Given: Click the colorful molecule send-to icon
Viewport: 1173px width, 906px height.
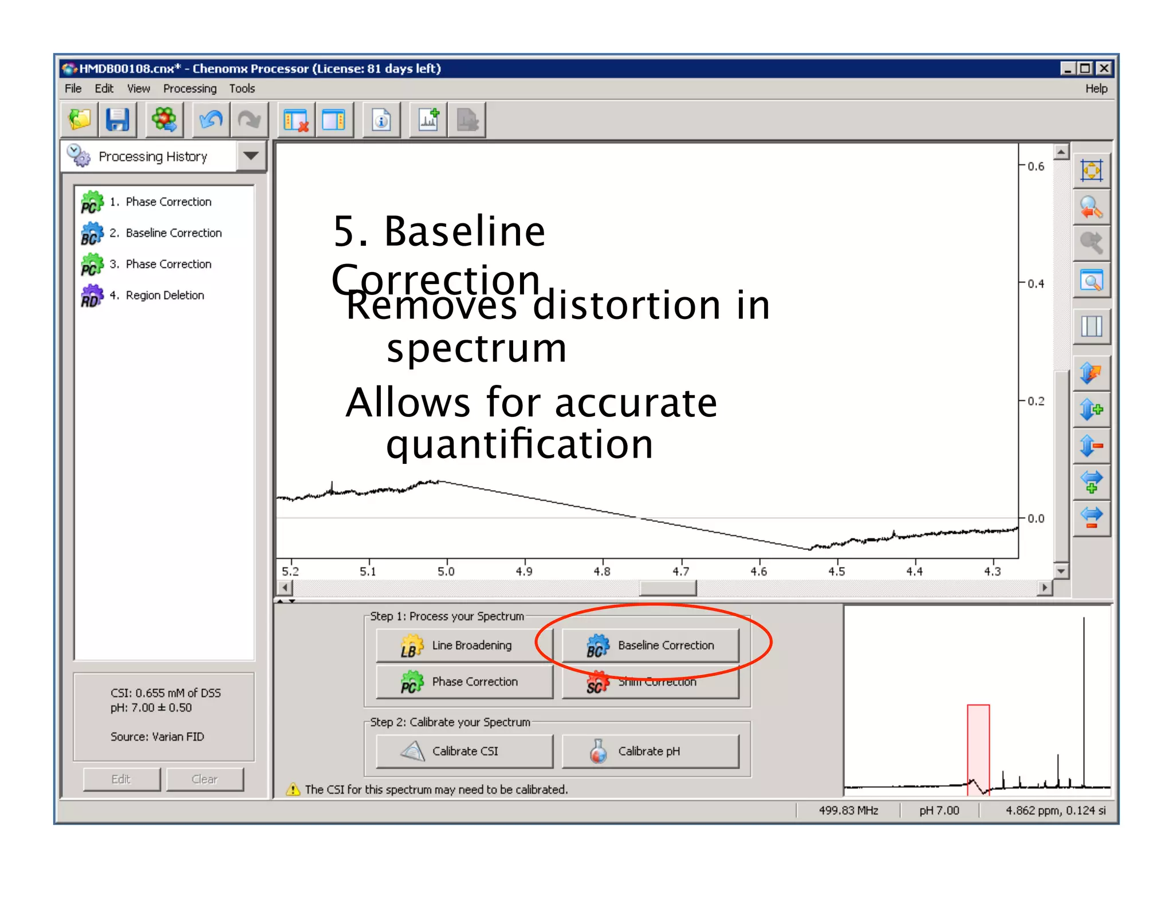Looking at the screenshot, I should tap(164, 120).
